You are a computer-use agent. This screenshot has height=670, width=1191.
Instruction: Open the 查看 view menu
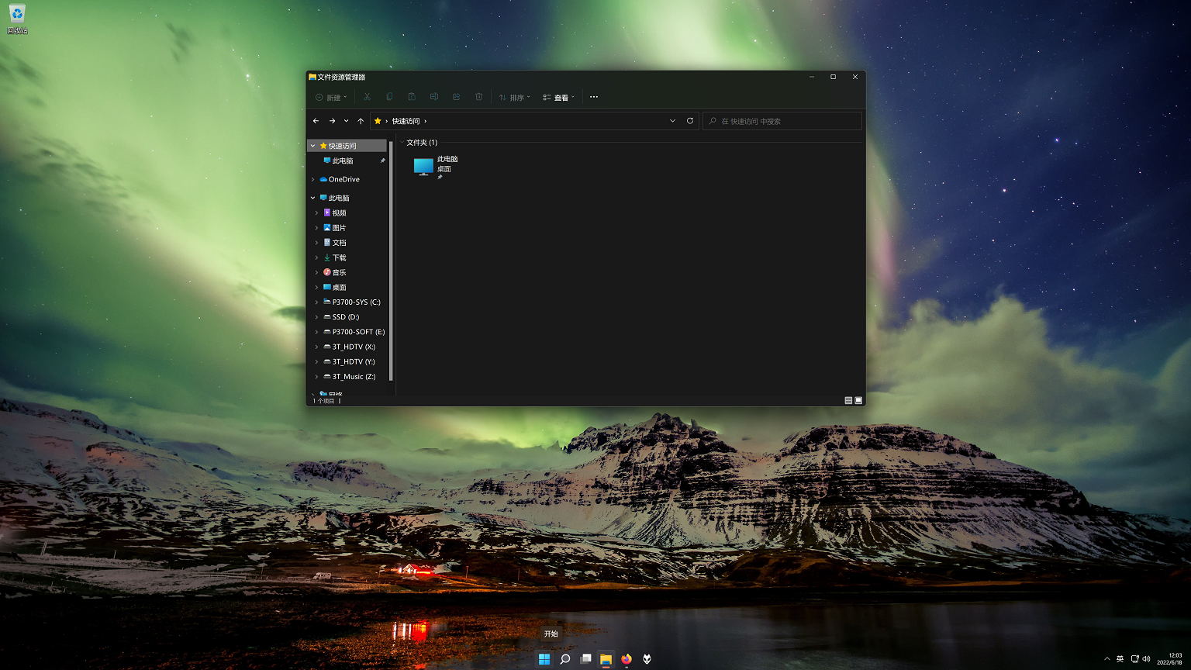(x=559, y=97)
